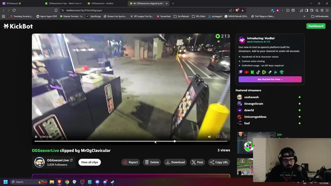The width and height of the screenshot is (331, 186).
Task: Open 90's Bikini bookmarks folder
Action: (199, 16)
